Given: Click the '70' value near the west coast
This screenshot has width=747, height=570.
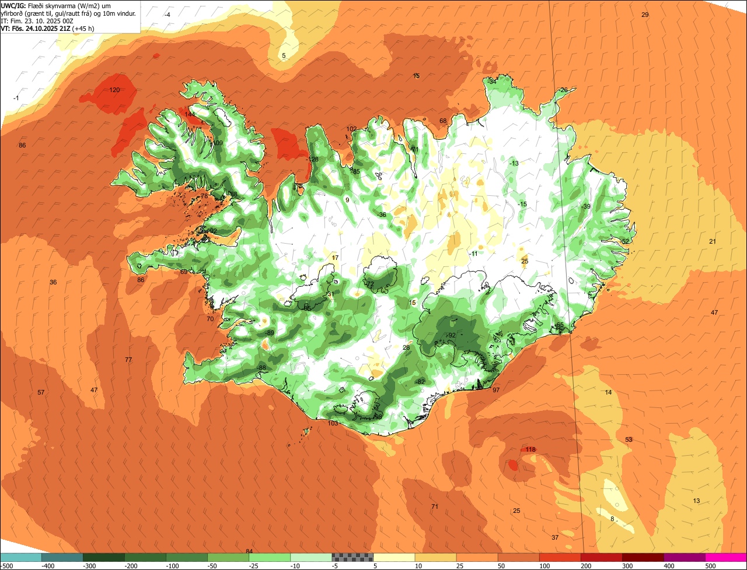Looking at the screenshot, I should click(x=210, y=319).
